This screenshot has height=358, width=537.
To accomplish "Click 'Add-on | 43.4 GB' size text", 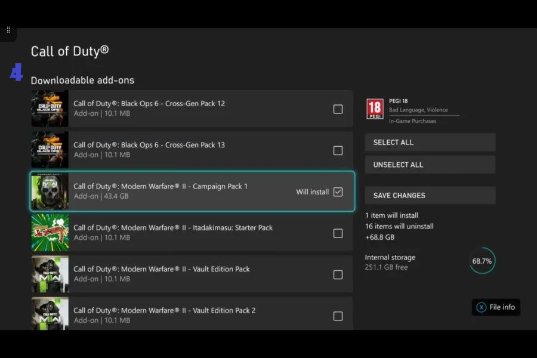I will (x=101, y=196).
